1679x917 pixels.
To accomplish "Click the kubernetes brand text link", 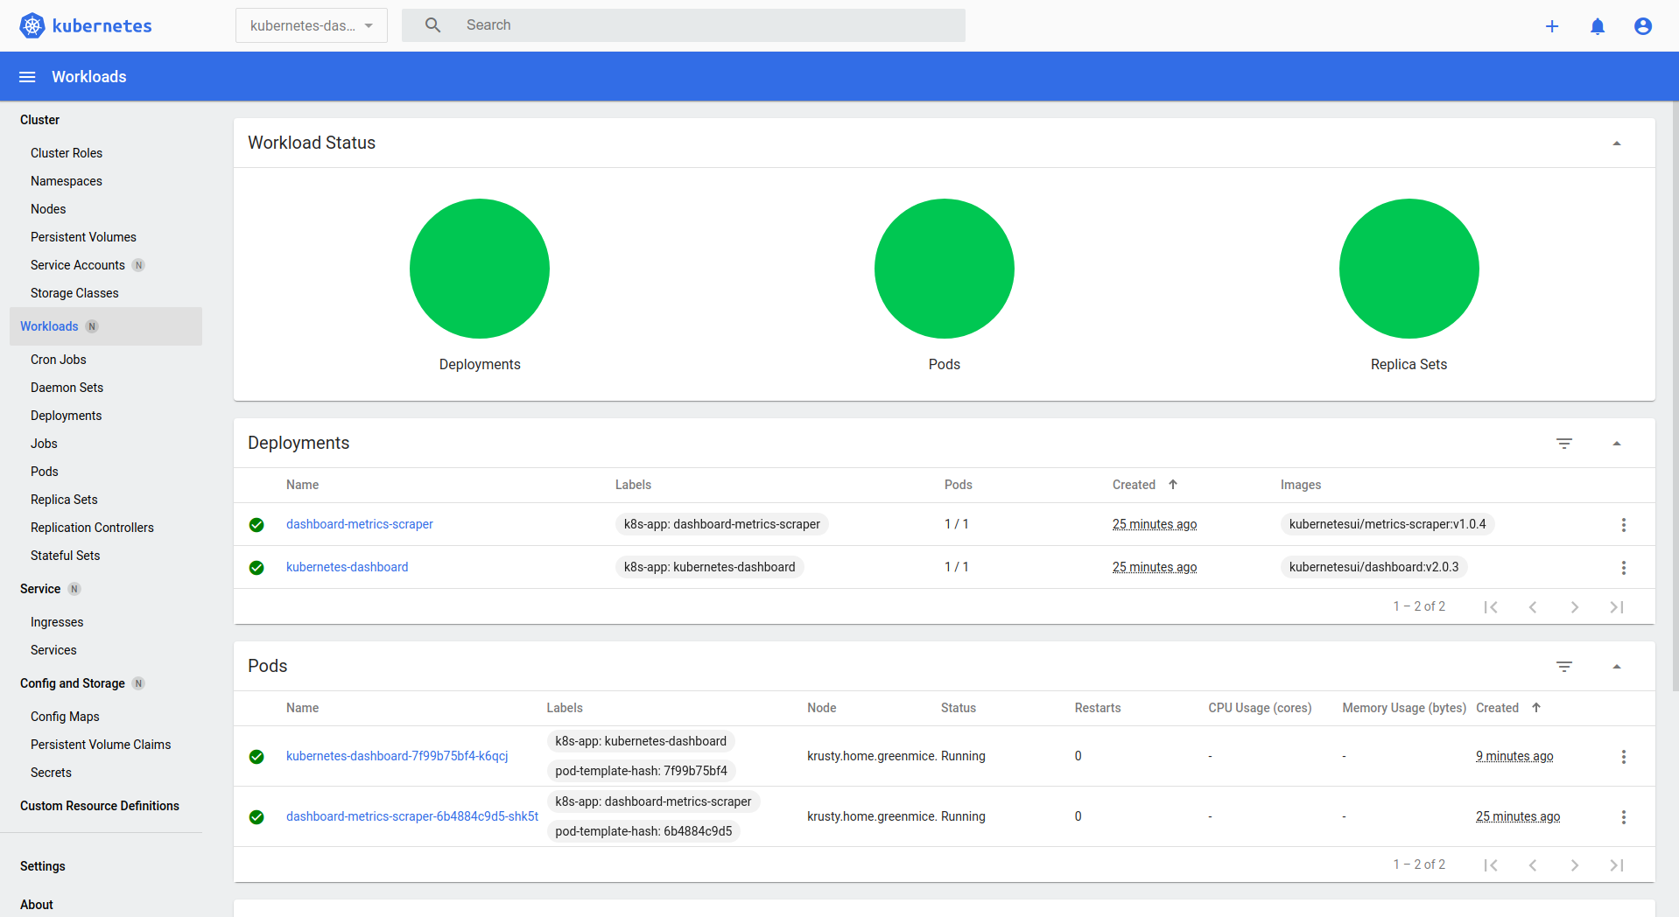I will [102, 26].
